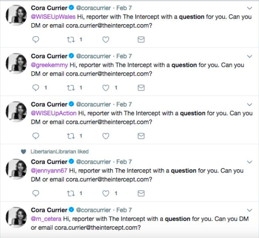Click @coracurrier handle on the first tweet

(x=93, y=8)
